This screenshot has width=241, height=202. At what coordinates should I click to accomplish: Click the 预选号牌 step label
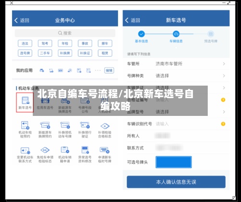pyautogui.click(x=211, y=41)
